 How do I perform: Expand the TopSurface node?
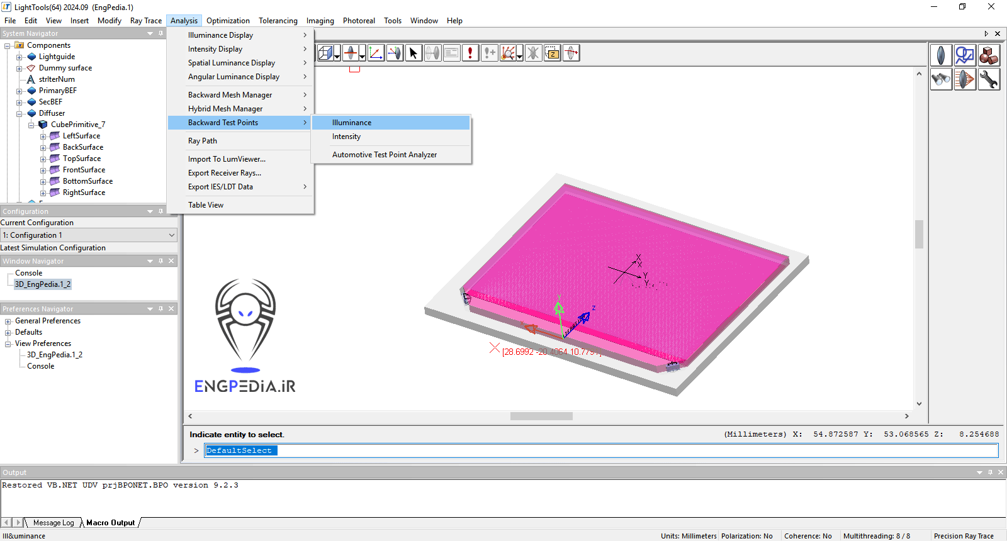click(x=43, y=159)
